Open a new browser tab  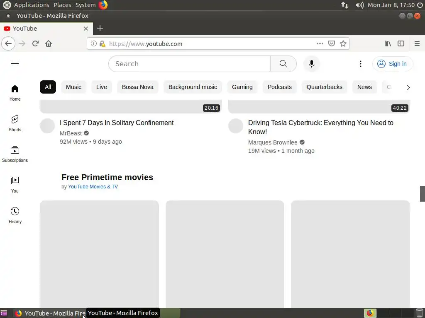pos(100,28)
